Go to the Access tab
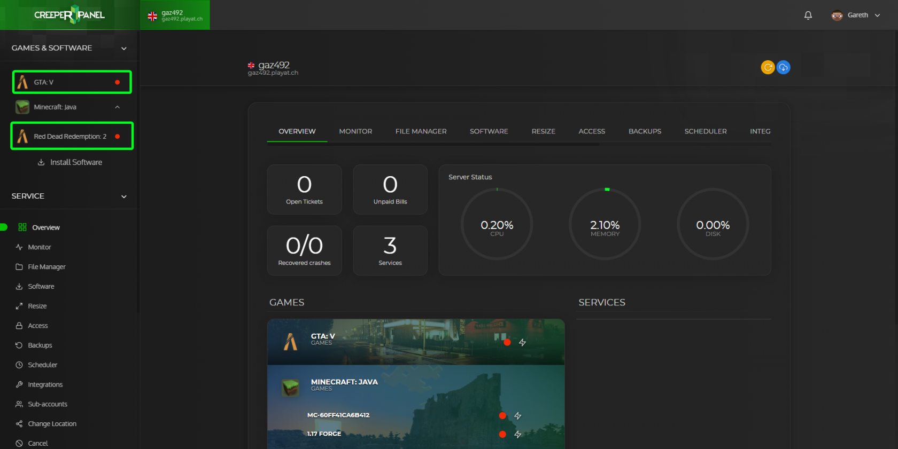898x449 pixels. tap(592, 131)
